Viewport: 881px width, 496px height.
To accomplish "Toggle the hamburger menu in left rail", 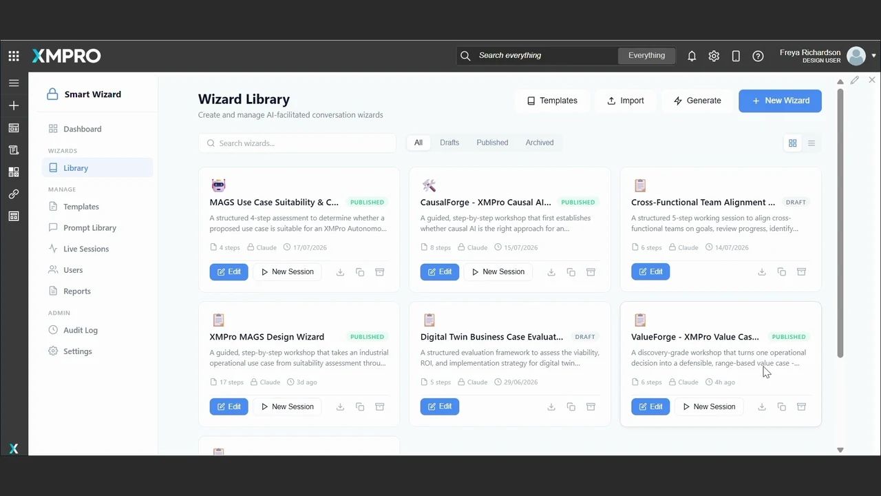I will coord(14,83).
